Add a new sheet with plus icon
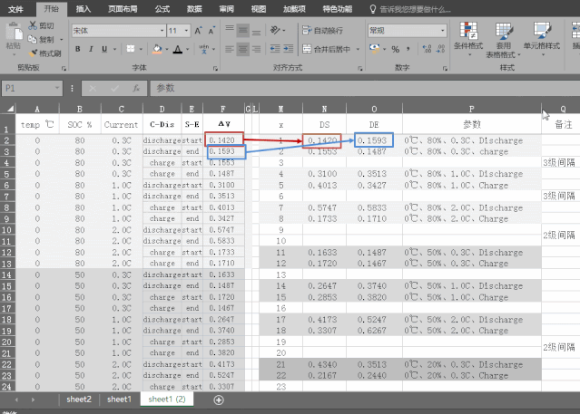 click(218, 400)
